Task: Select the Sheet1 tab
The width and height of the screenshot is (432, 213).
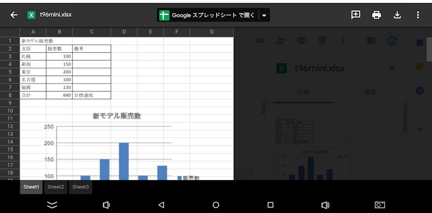Action: pos(31,187)
